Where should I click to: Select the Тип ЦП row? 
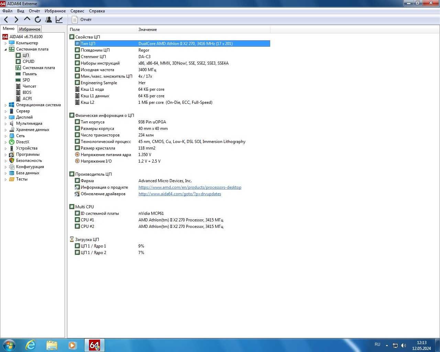(172, 44)
